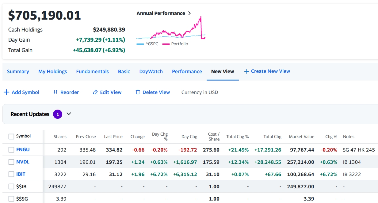The width and height of the screenshot is (378, 203).
Task: Open the IBIT ticker link
Action: pyautogui.click(x=21, y=174)
